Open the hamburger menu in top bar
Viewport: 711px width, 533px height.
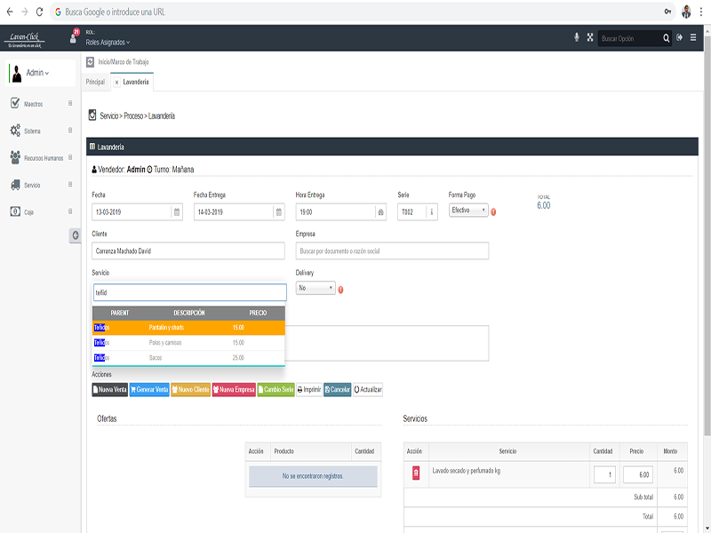(x=693, y=37)
